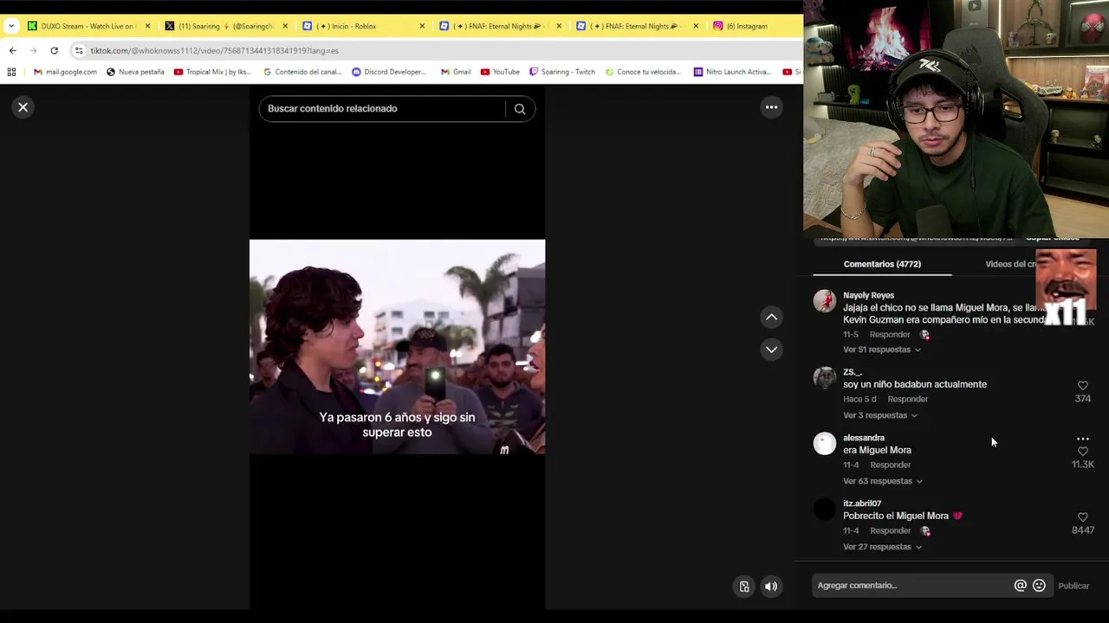Switch to the X Soaring browser tab
This screenshot has height=623, width=1109.
pyautogui.click(x=225, y=26)
